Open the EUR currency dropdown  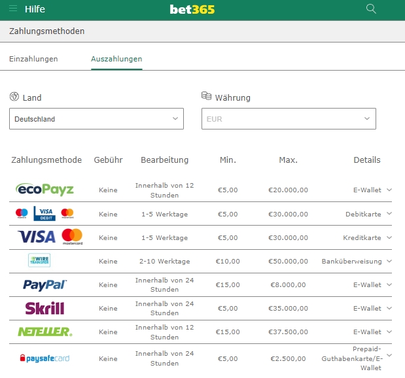pos(289,119)
